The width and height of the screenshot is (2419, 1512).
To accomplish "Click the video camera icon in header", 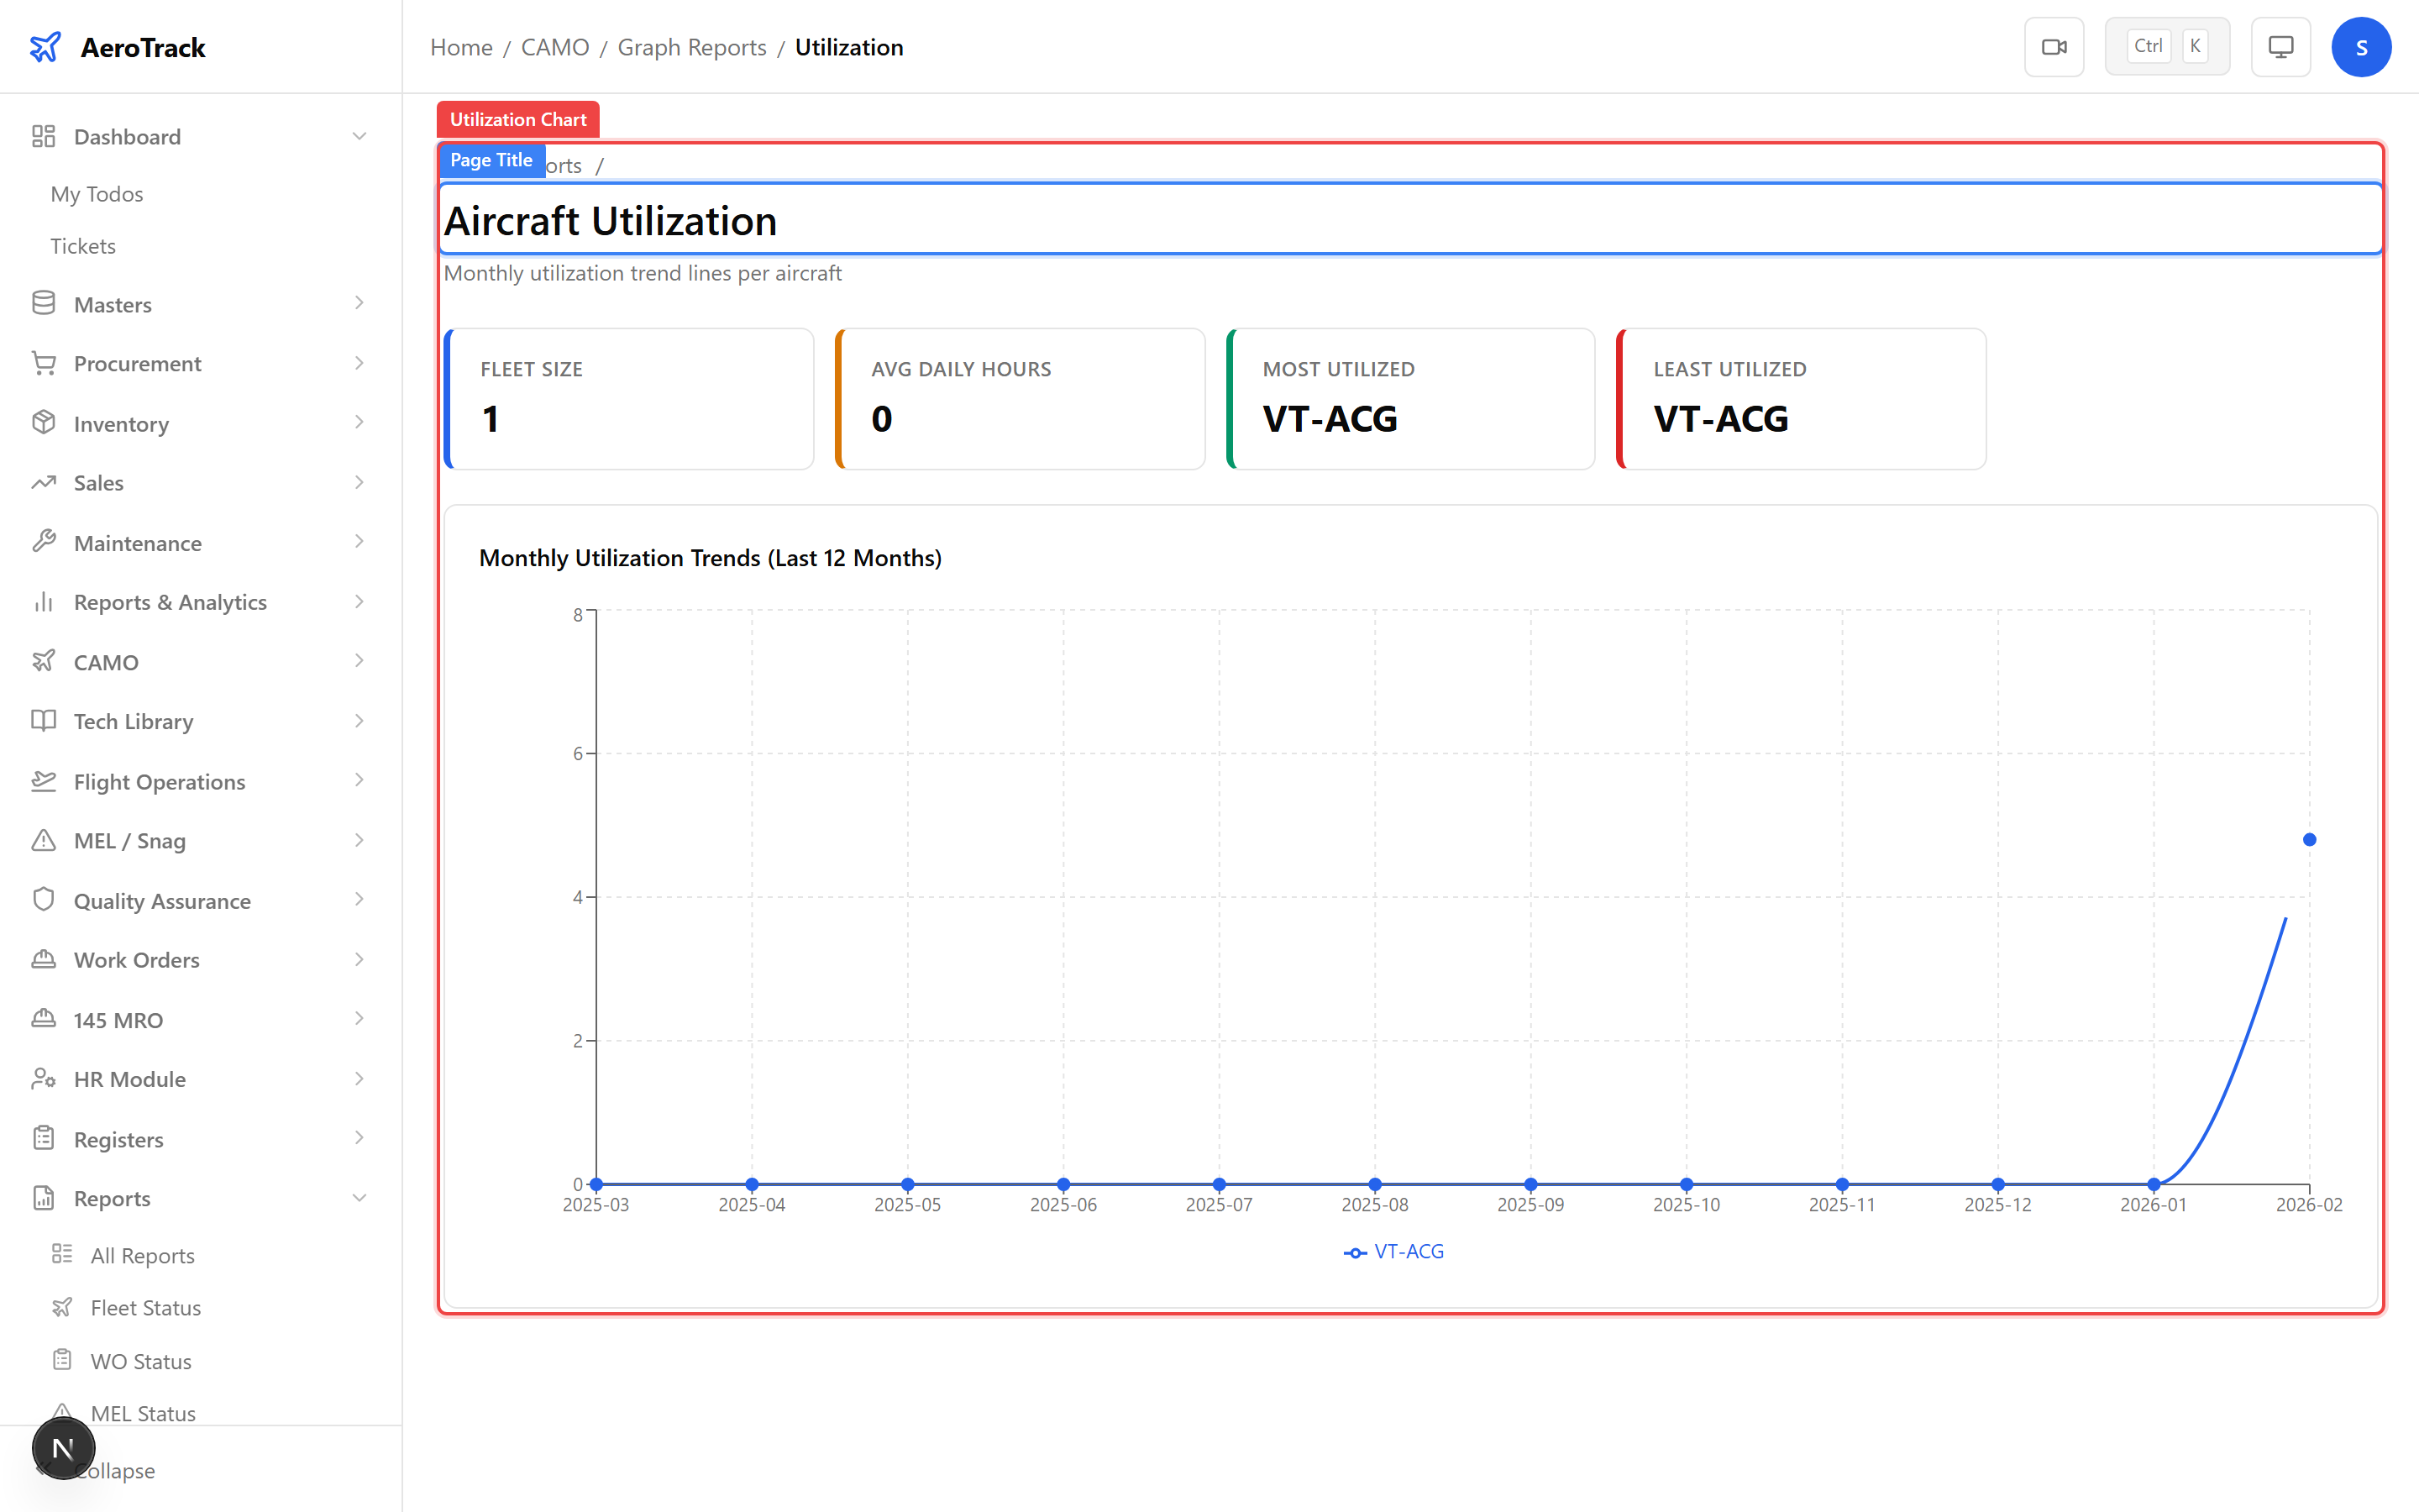I will [x=2053, y=47].
